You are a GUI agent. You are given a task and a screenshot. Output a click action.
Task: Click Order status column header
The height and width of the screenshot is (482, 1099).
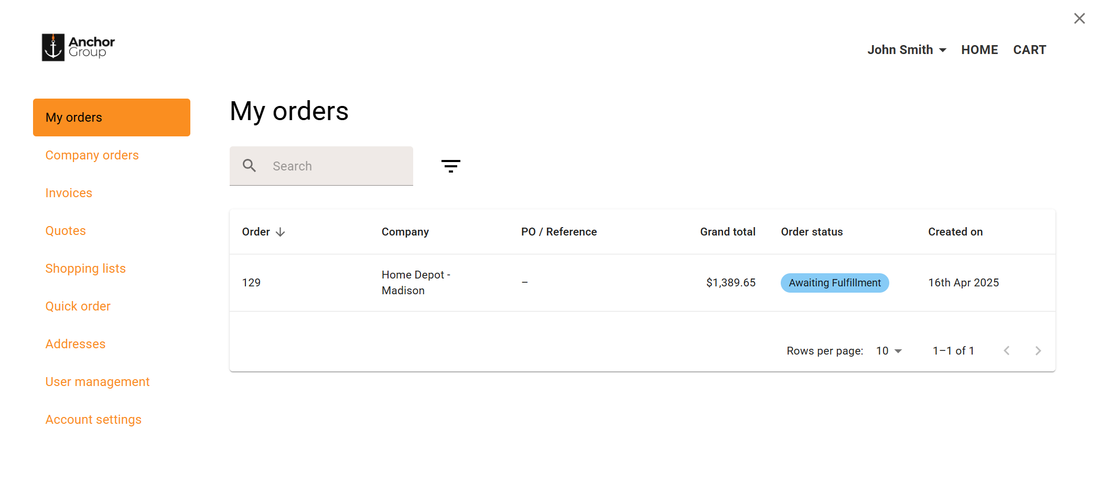812,232
